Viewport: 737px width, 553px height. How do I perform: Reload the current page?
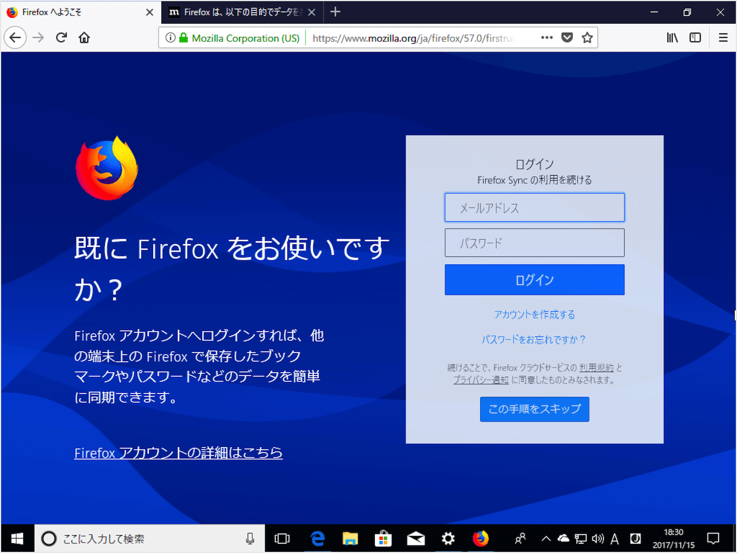point(61,38)
